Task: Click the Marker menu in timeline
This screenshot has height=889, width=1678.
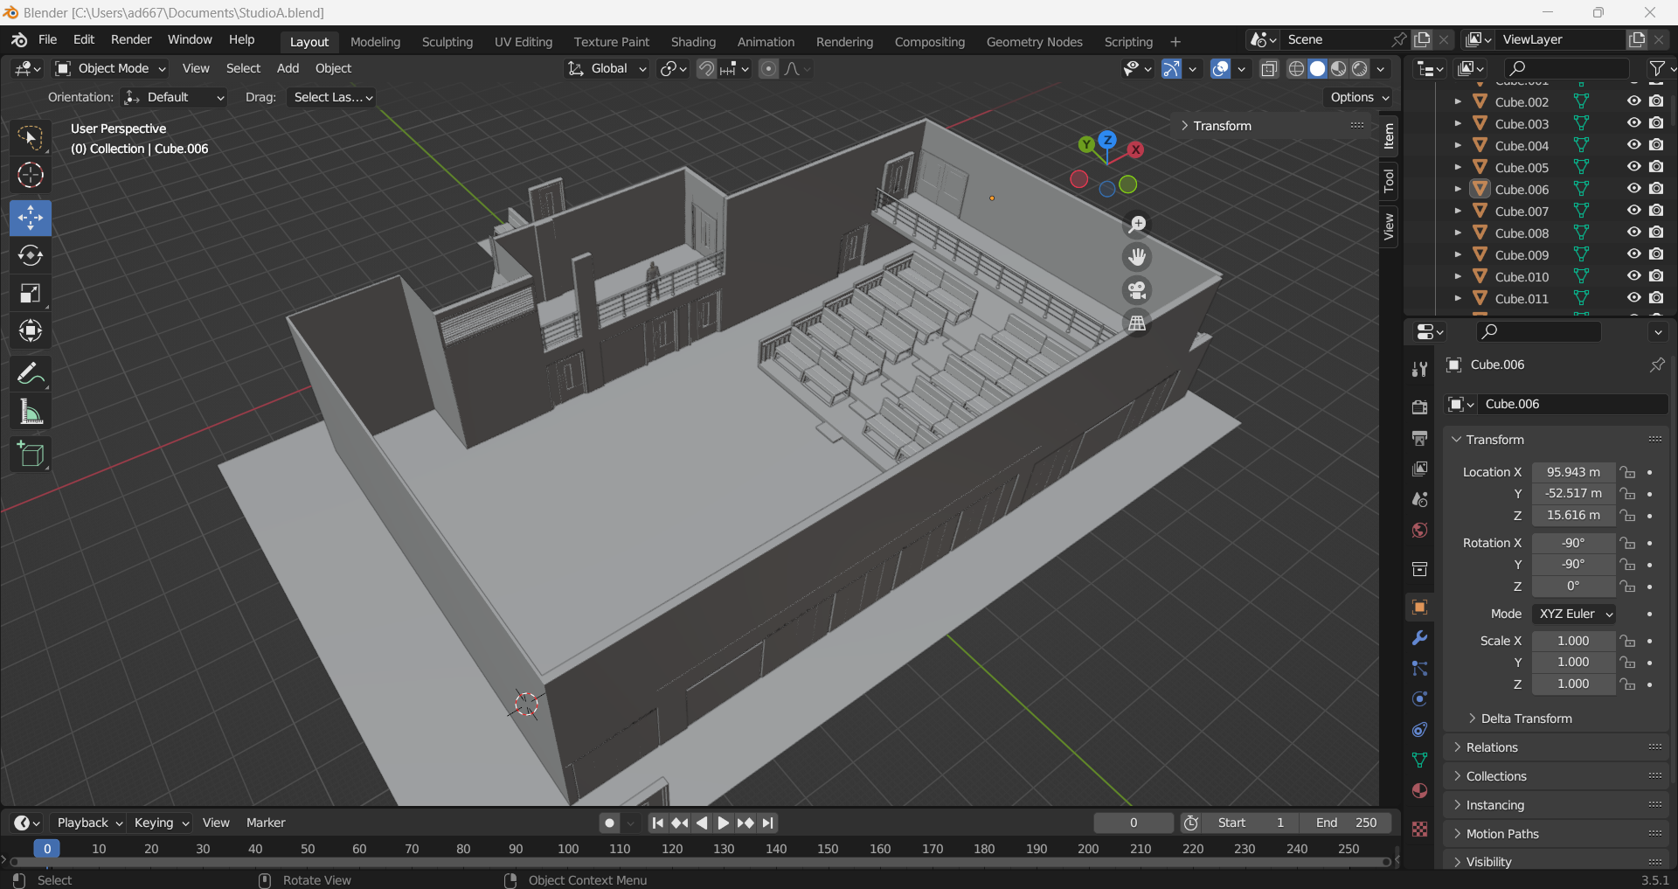Action: pos(266,823)
